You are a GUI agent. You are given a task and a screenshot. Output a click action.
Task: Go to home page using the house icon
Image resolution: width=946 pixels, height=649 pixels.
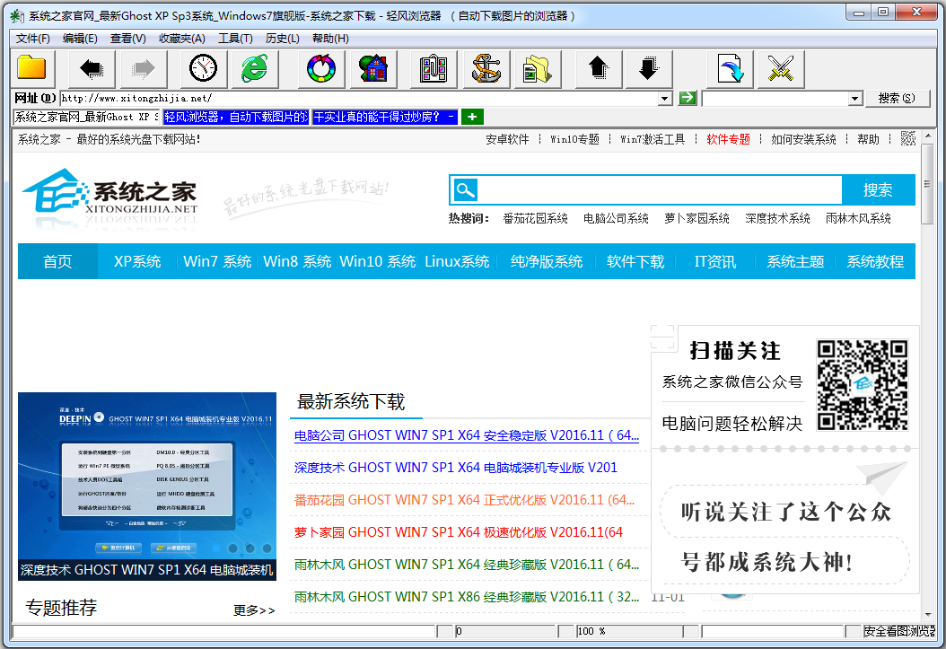tap(372, 68)
